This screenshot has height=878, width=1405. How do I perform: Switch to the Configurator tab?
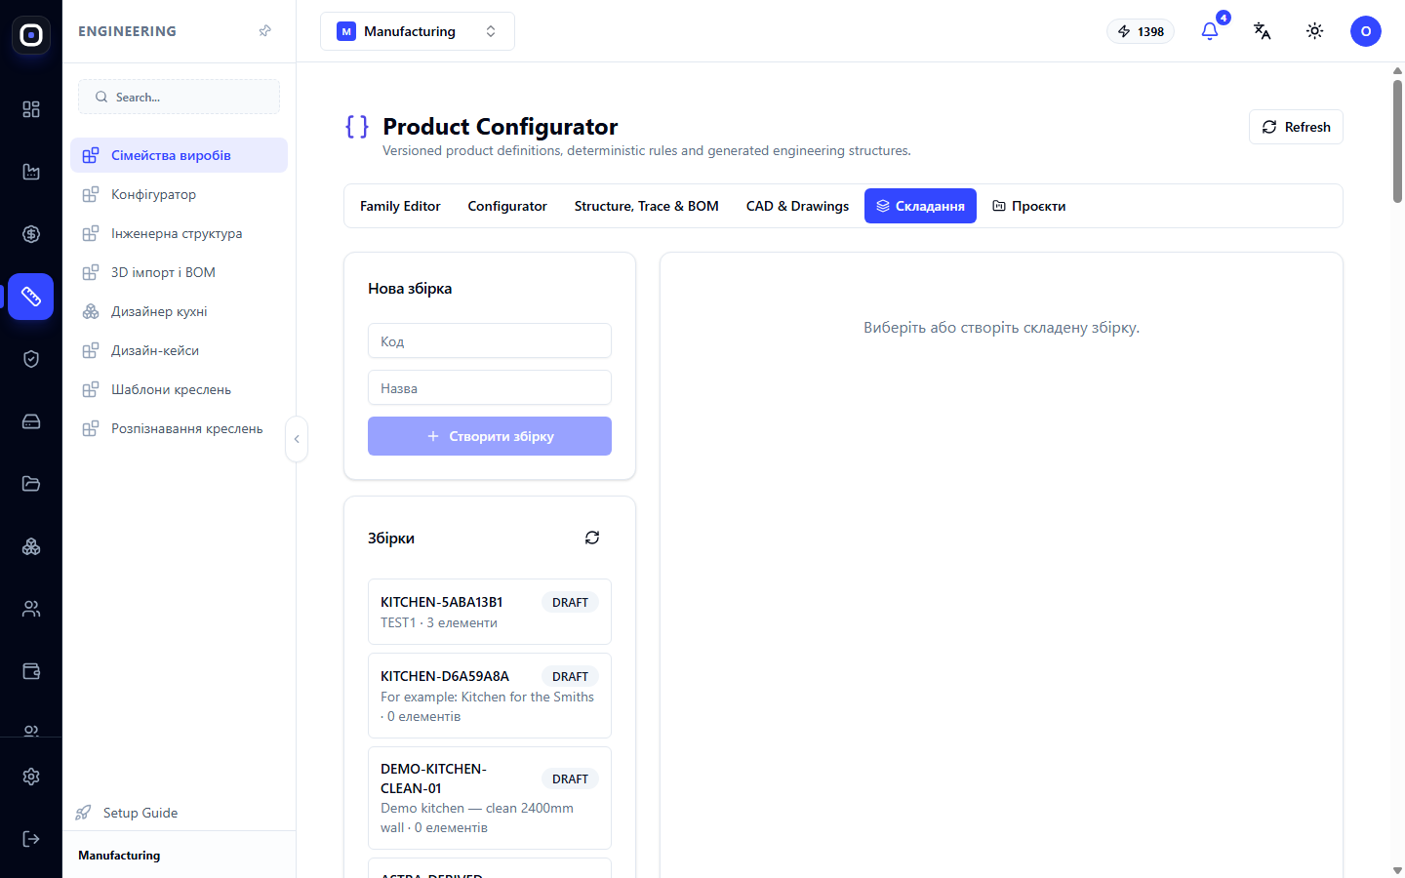[x=507, y=206]
